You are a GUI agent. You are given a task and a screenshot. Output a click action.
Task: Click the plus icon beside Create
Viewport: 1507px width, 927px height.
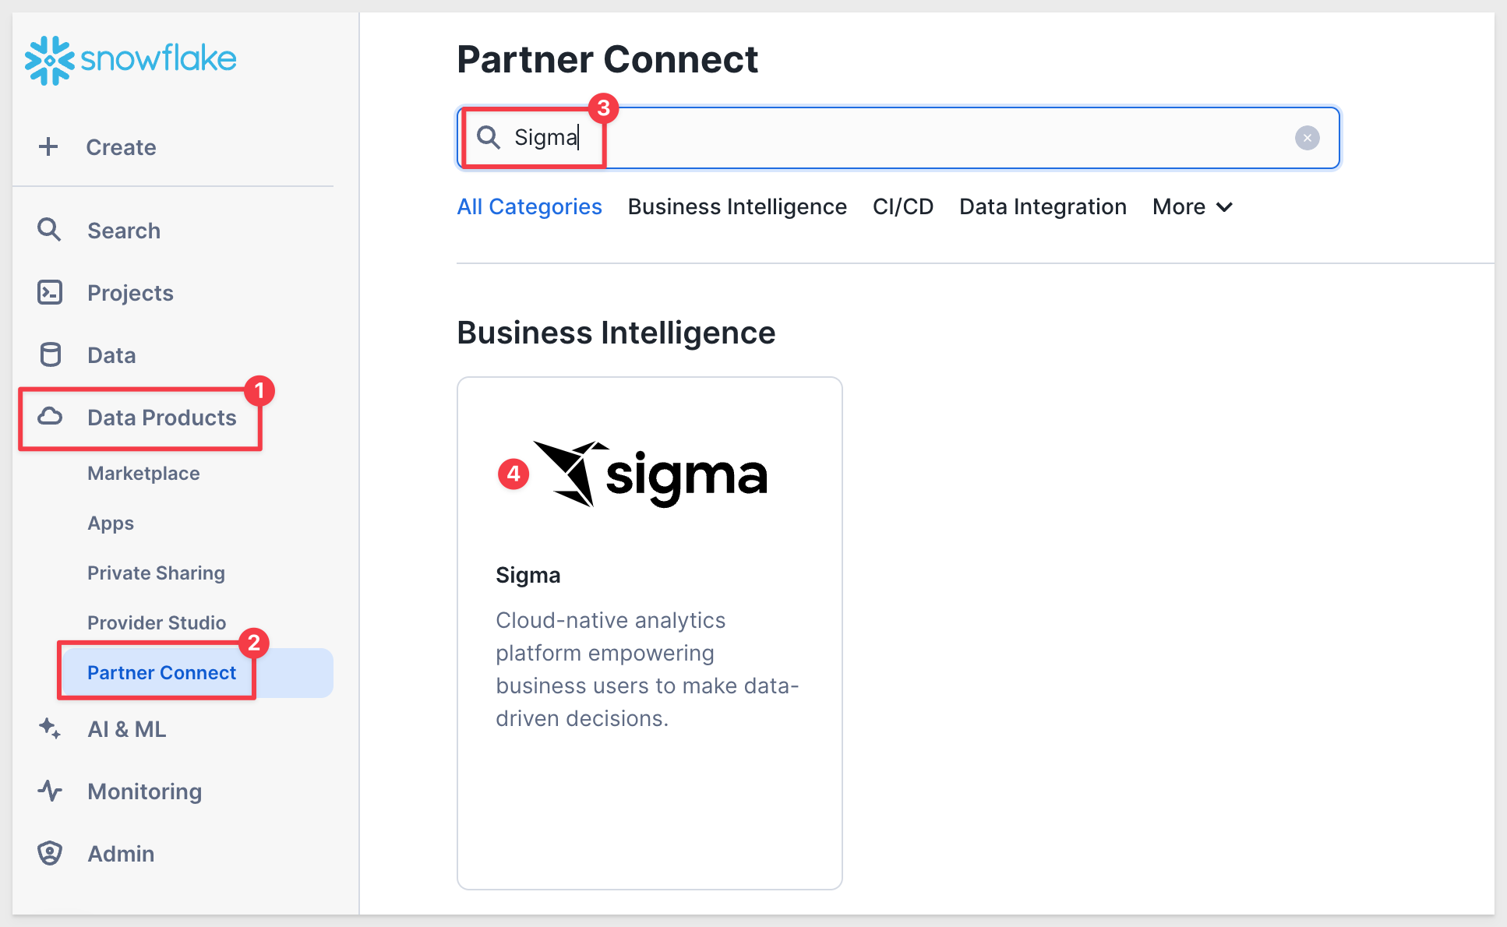[48, 146]
